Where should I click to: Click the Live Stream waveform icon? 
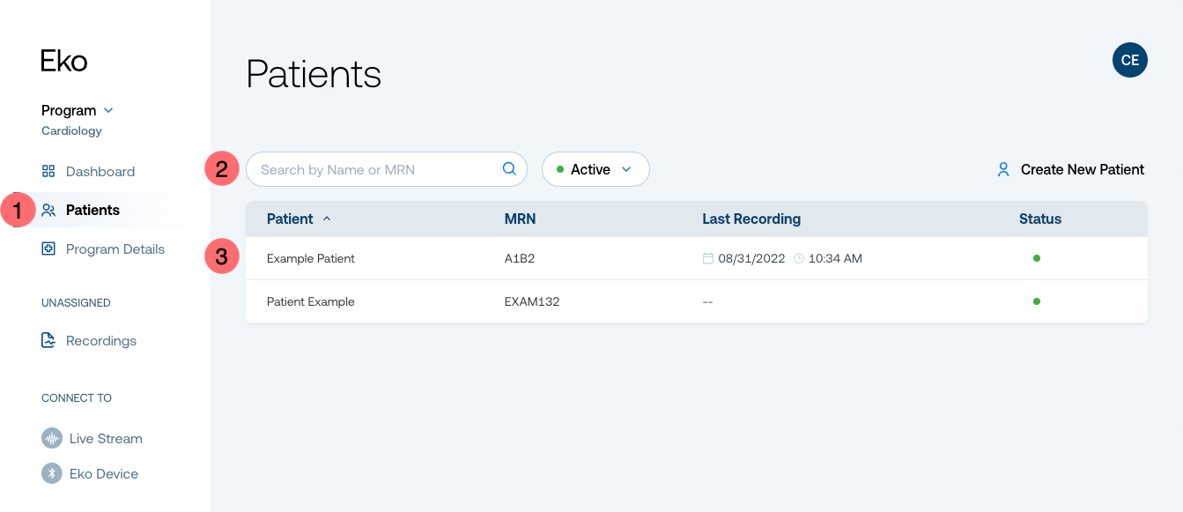point(52,438)
